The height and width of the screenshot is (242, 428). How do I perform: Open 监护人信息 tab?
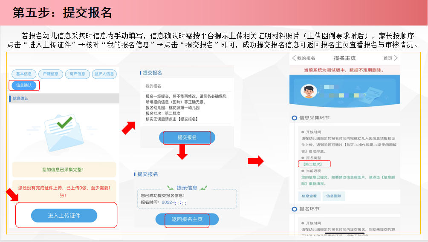pos(104,74)
